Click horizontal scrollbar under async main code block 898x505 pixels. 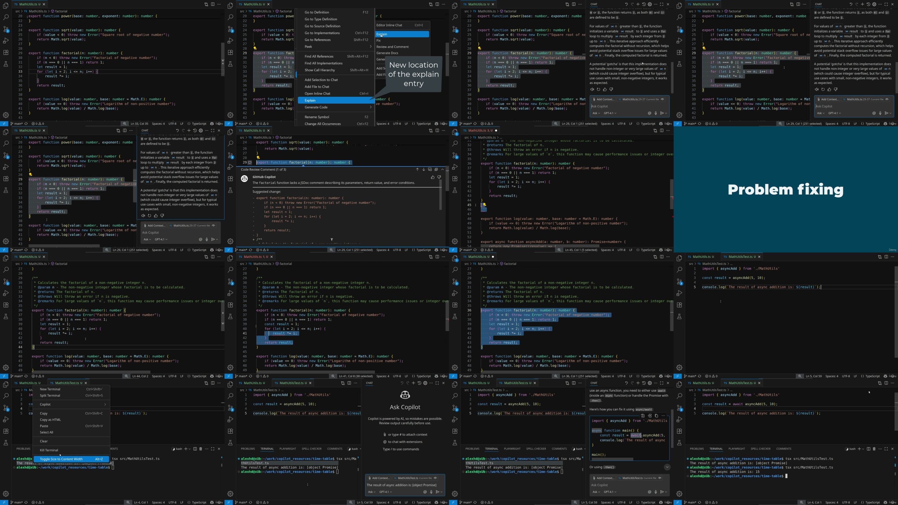[x=612, y=459]
